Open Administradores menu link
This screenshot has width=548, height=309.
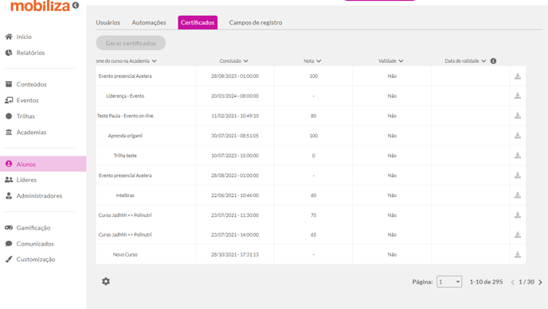tap(40, 195)
